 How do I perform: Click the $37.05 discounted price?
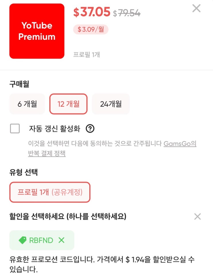pos(92,12)
